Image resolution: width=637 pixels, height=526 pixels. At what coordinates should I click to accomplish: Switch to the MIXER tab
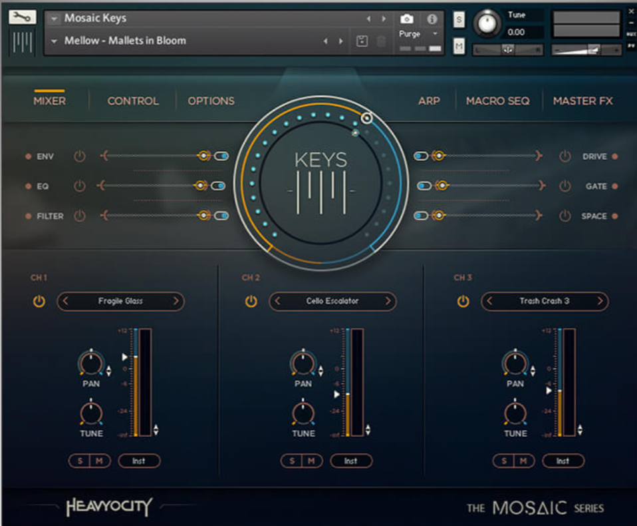click(x=50, y=101)
